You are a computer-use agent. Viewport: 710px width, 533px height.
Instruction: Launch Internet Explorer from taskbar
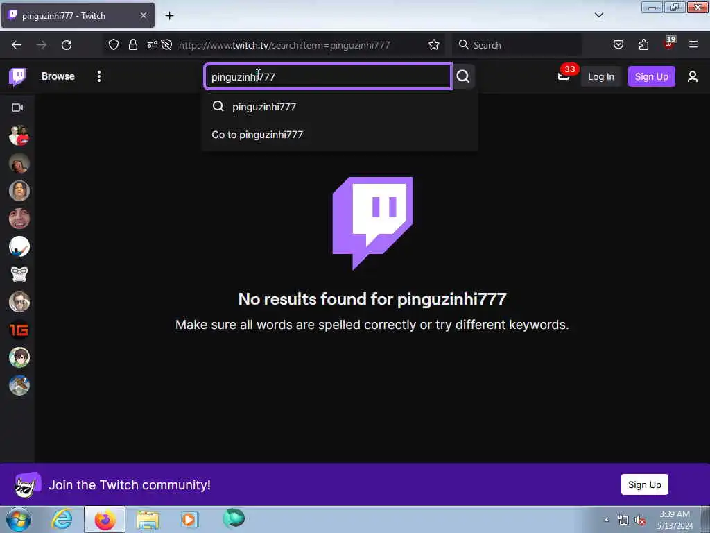pyautogui.click(x=62, y=519)
